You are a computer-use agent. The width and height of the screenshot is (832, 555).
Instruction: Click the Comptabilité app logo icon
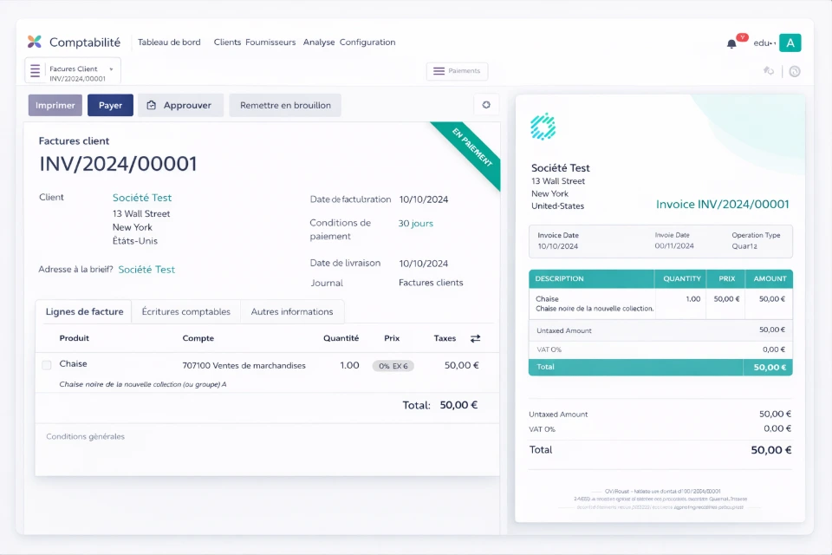35,42
